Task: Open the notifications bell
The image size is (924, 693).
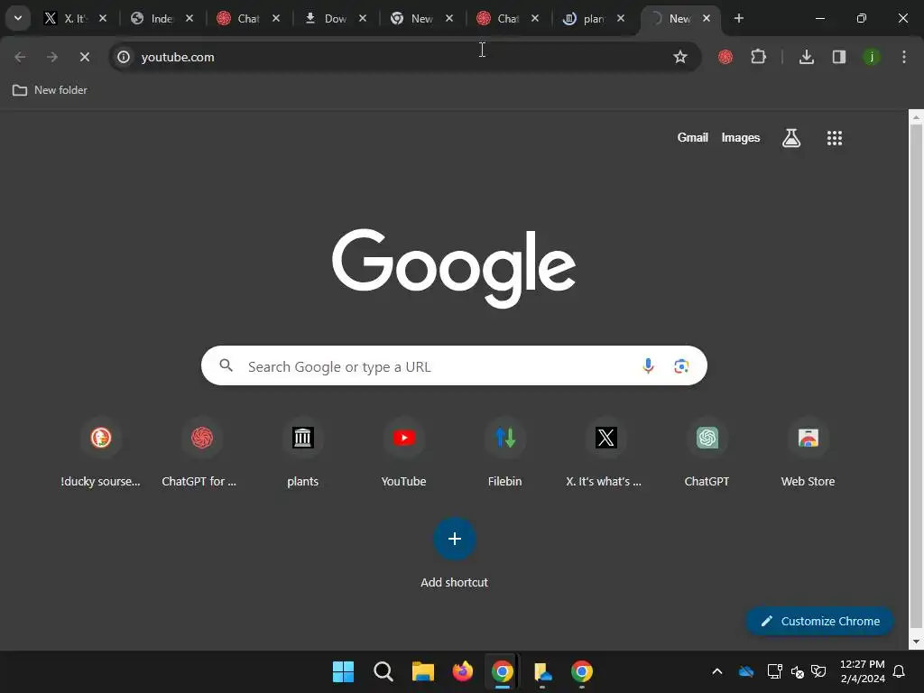Action: 900,671
